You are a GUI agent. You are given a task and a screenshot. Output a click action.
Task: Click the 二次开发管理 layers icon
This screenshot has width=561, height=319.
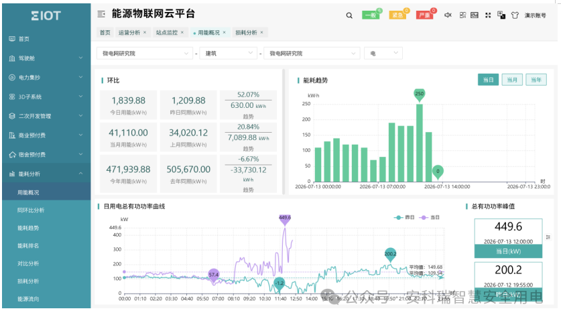tap(12, 116)
